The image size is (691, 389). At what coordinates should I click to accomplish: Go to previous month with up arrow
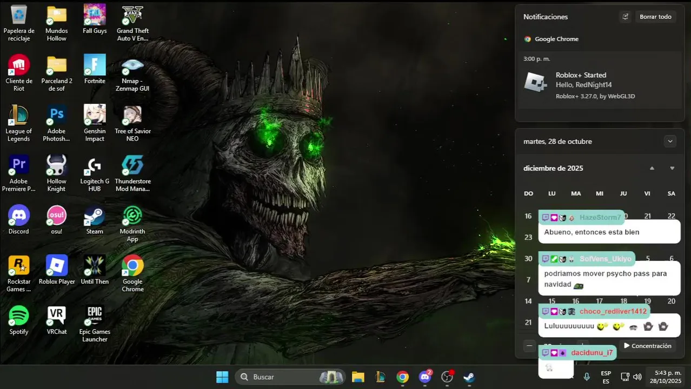(652, 169)
